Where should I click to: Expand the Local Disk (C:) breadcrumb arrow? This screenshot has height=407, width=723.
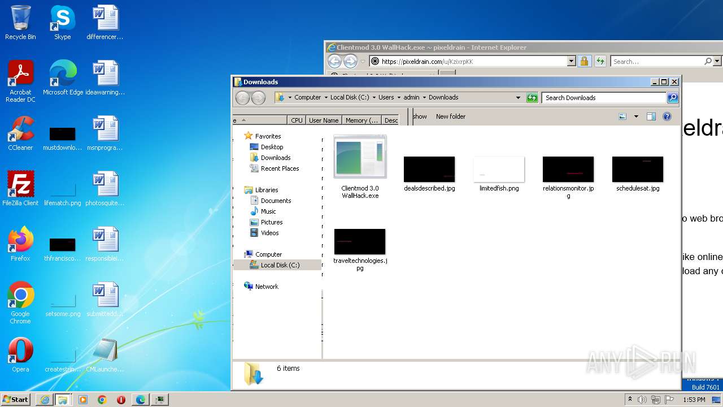(x=374, y=97)
